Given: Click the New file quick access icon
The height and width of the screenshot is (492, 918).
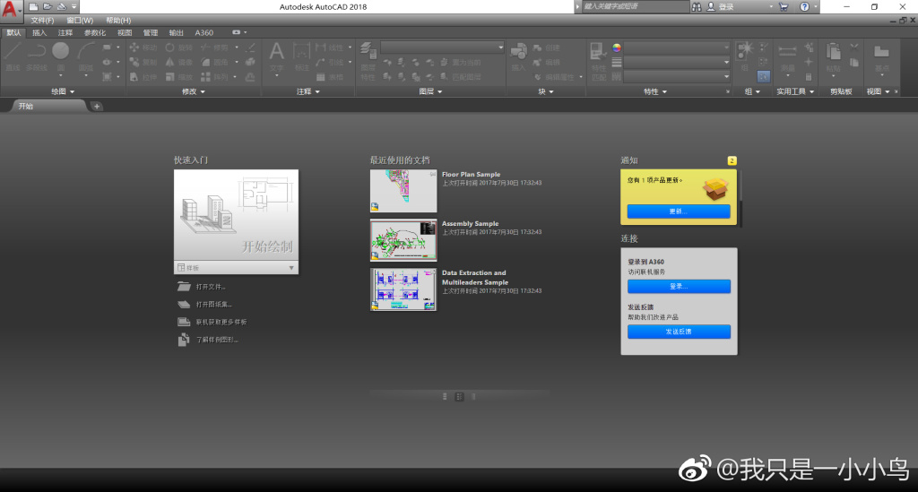Looking at the screenshot, I should point(34,7).
